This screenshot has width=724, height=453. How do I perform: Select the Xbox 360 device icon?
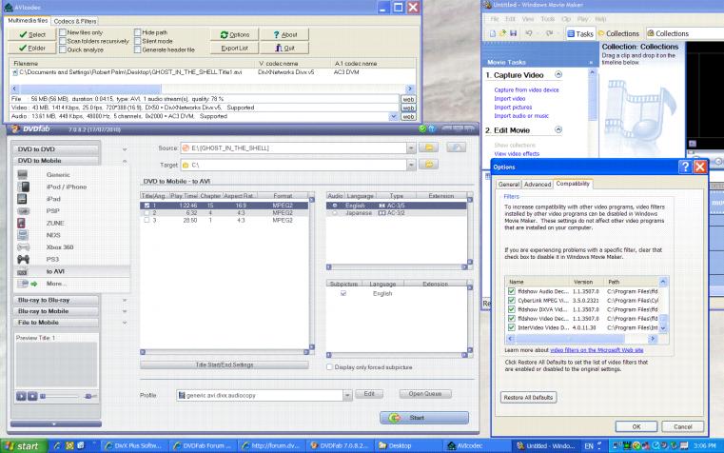pyautogui.click(x=24, y=246)
